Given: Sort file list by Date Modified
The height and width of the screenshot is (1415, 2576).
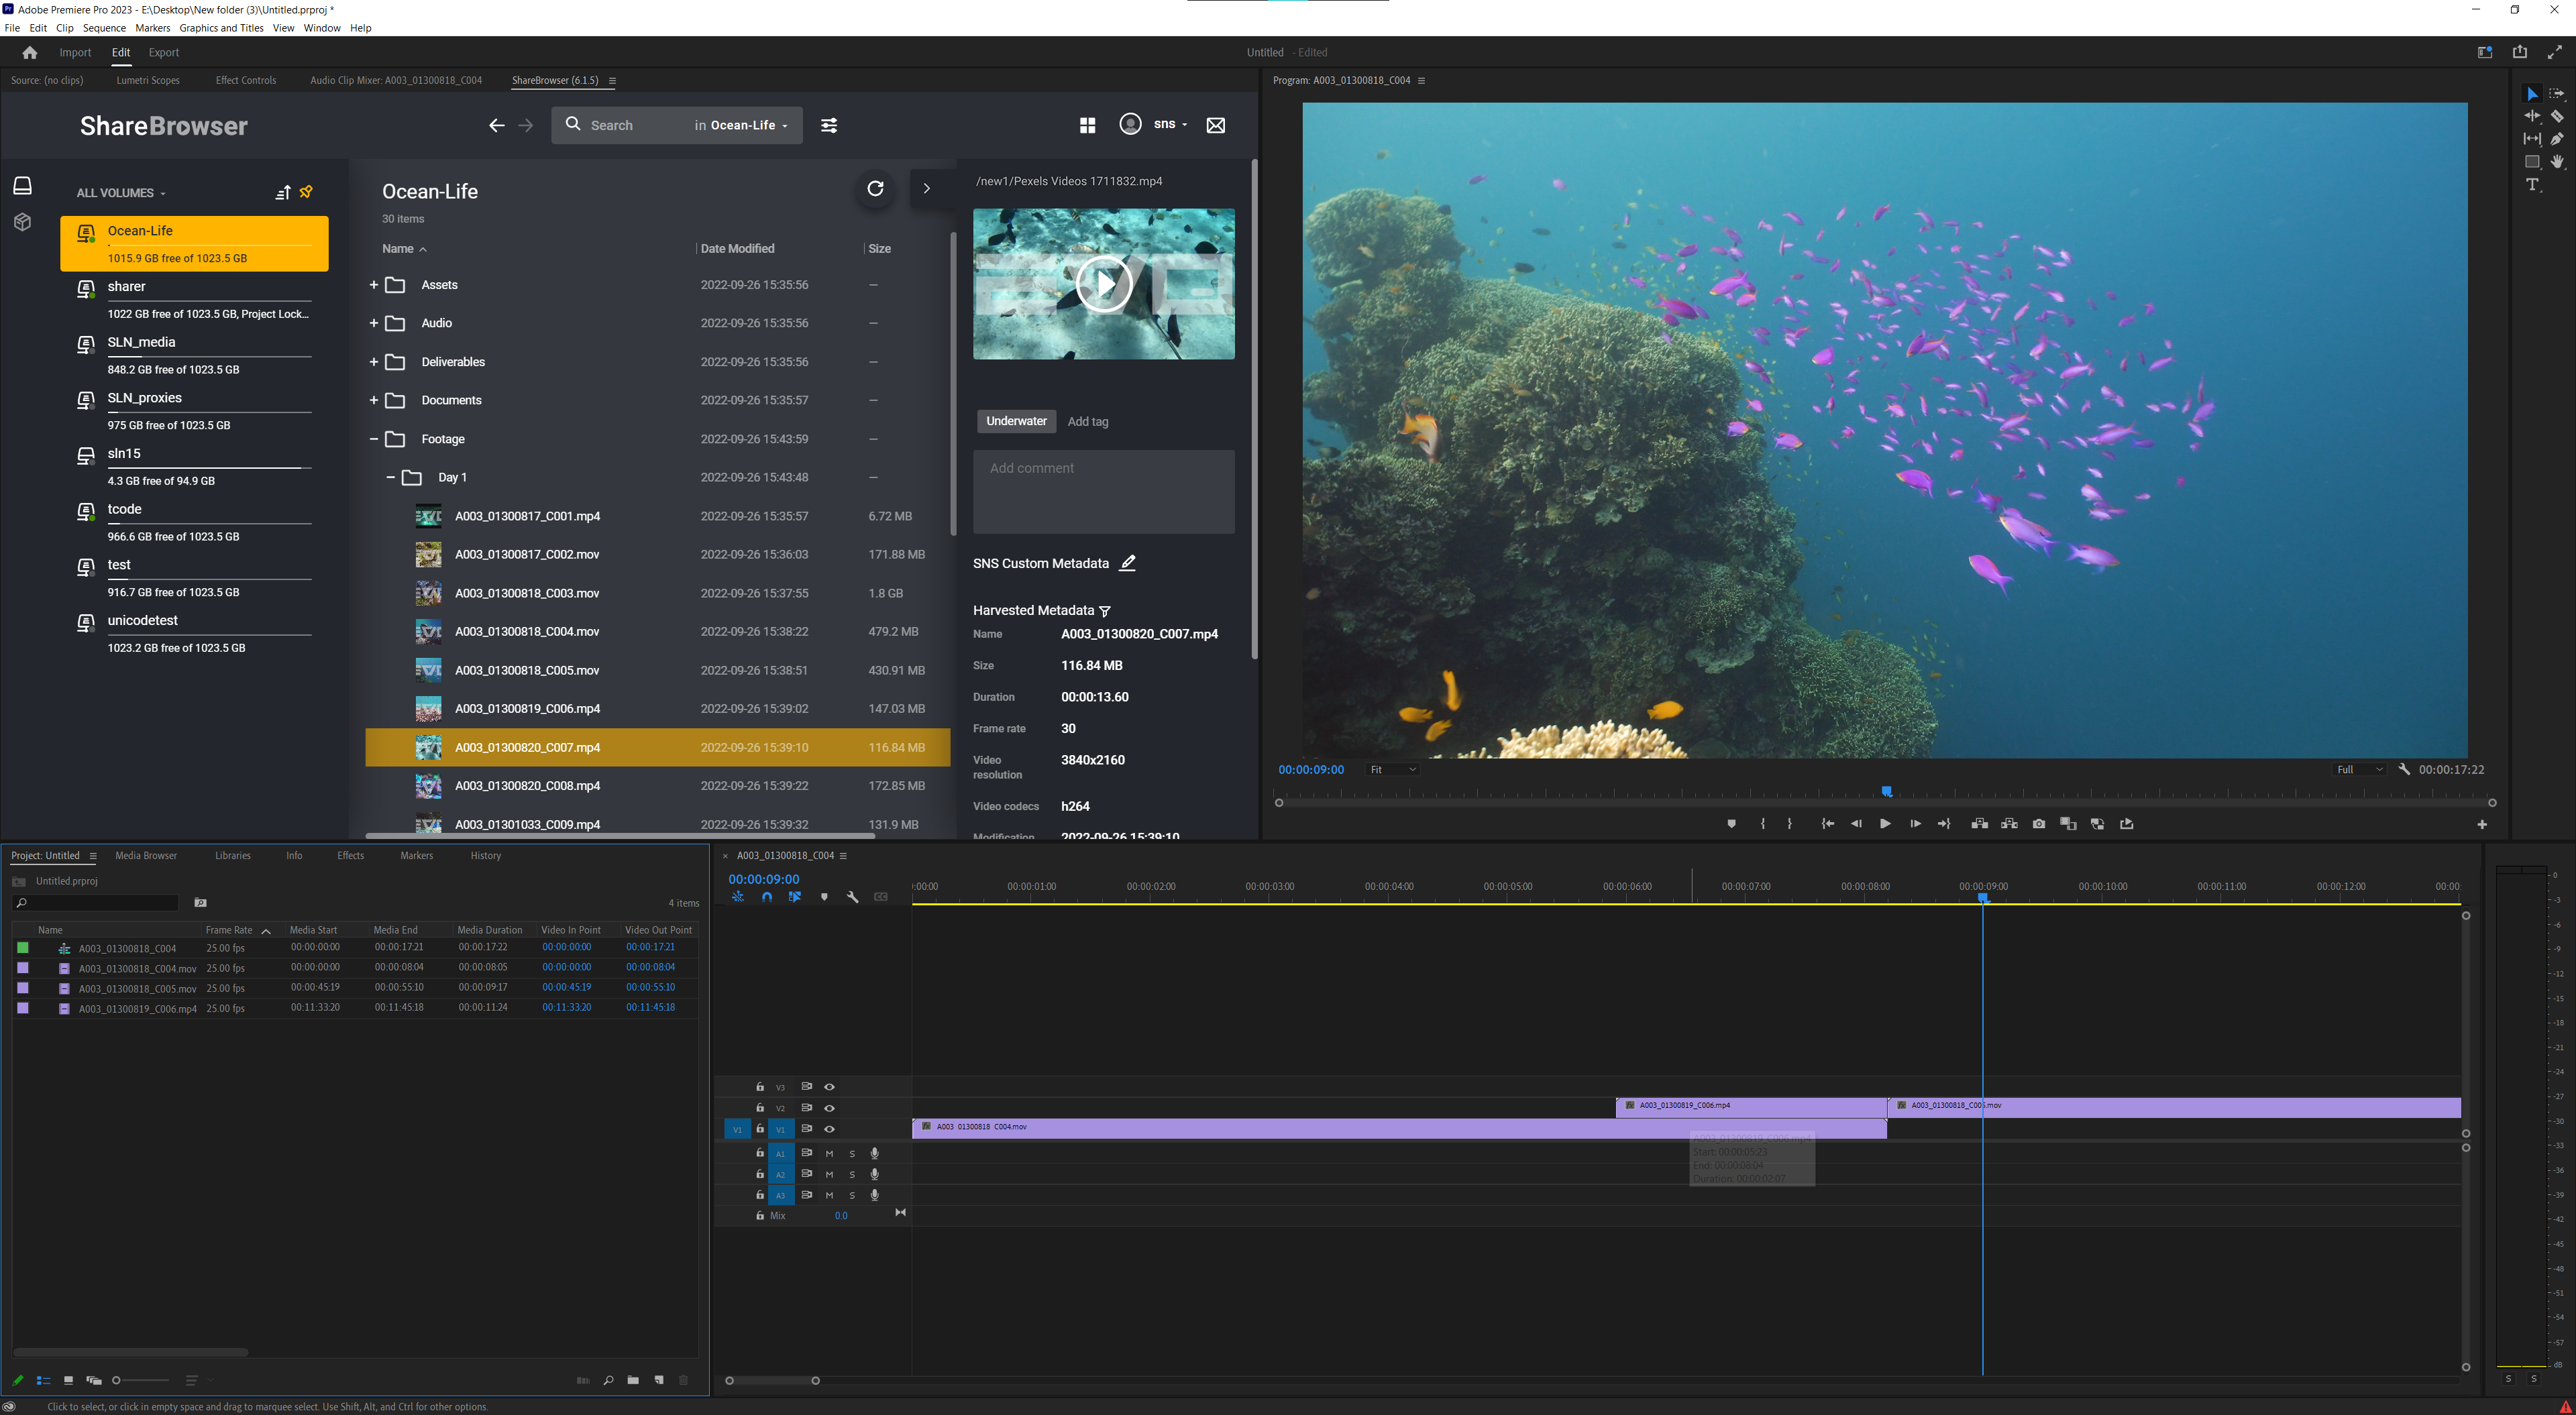Looking at the screenshot, I should [x=737, y=249].
